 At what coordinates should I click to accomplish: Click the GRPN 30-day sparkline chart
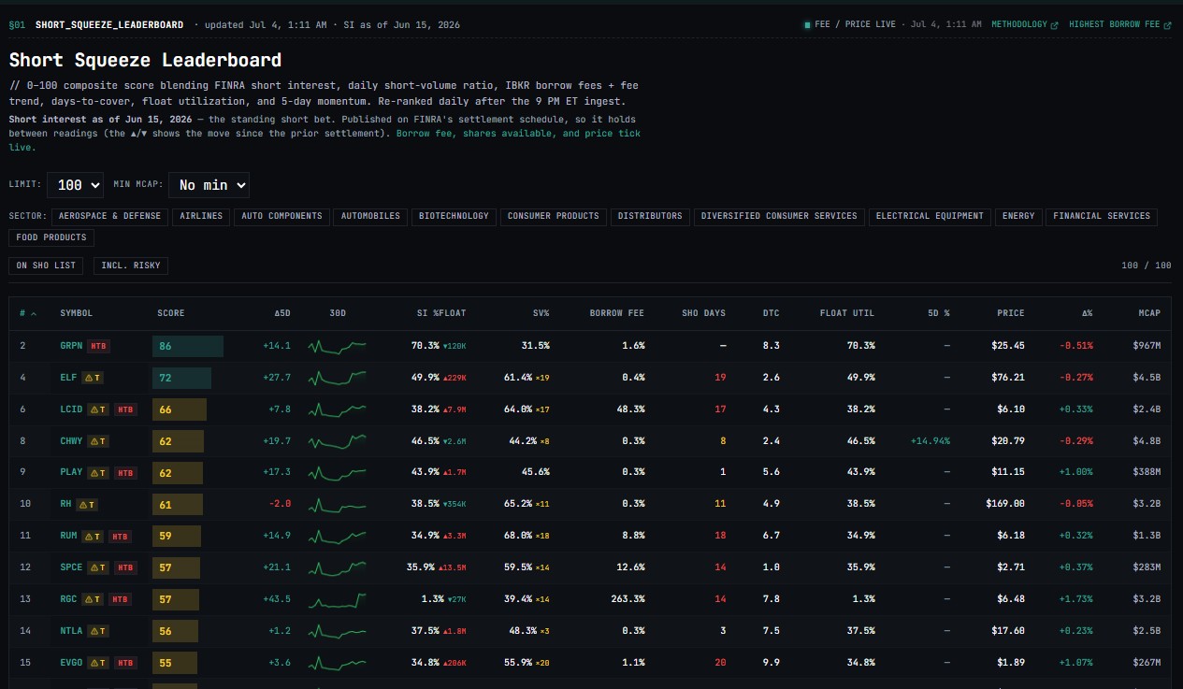pos(337,346)
